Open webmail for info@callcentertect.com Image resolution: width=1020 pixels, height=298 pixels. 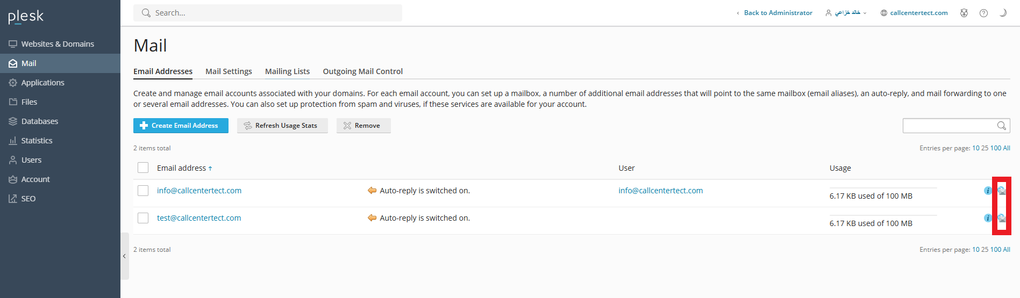[x=1002, y=191]
